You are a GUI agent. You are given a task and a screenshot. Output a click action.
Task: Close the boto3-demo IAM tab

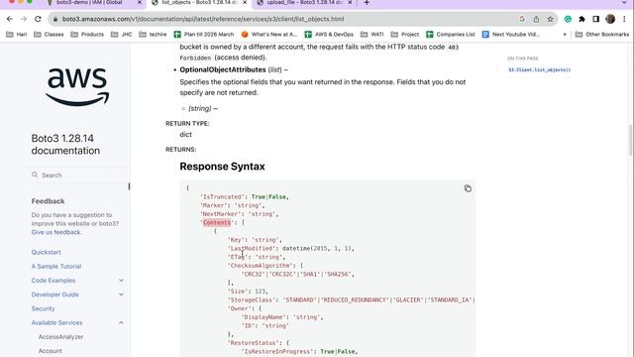point(140,2)
